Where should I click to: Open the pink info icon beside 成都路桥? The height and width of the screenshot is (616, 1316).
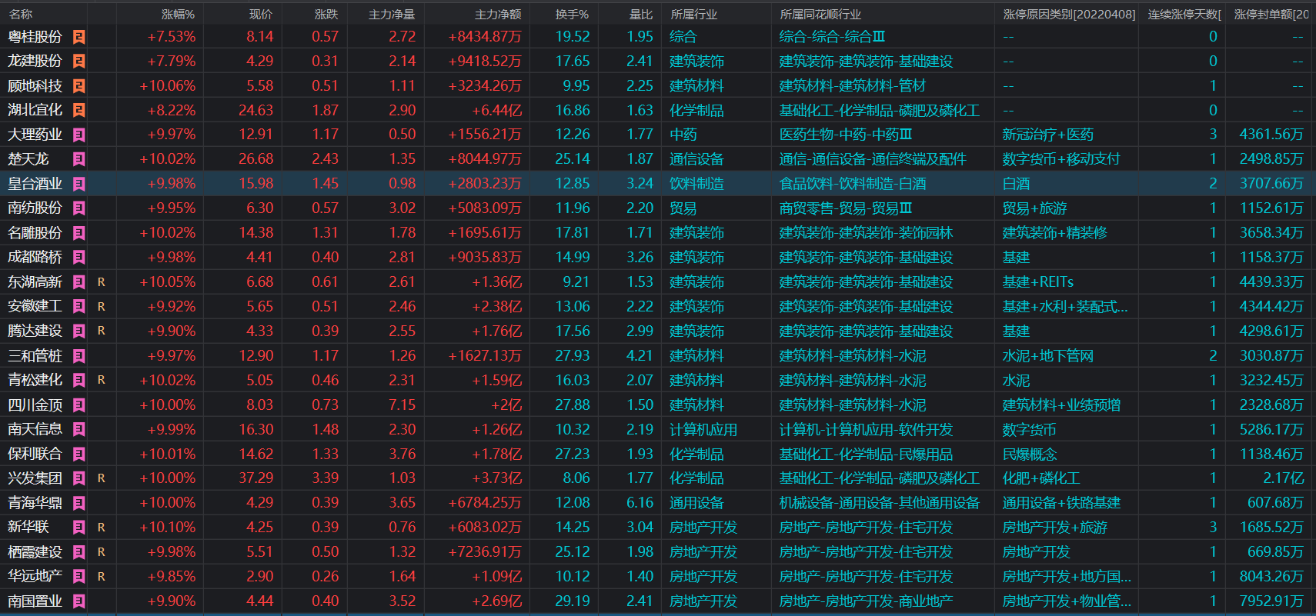(x=78, y=258)
